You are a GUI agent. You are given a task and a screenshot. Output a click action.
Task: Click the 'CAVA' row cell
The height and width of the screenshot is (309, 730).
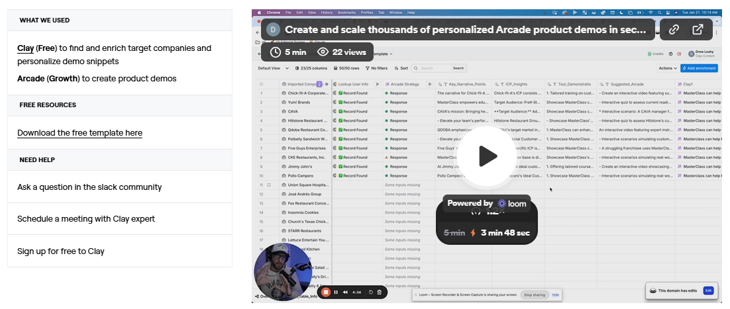[306, 112]
